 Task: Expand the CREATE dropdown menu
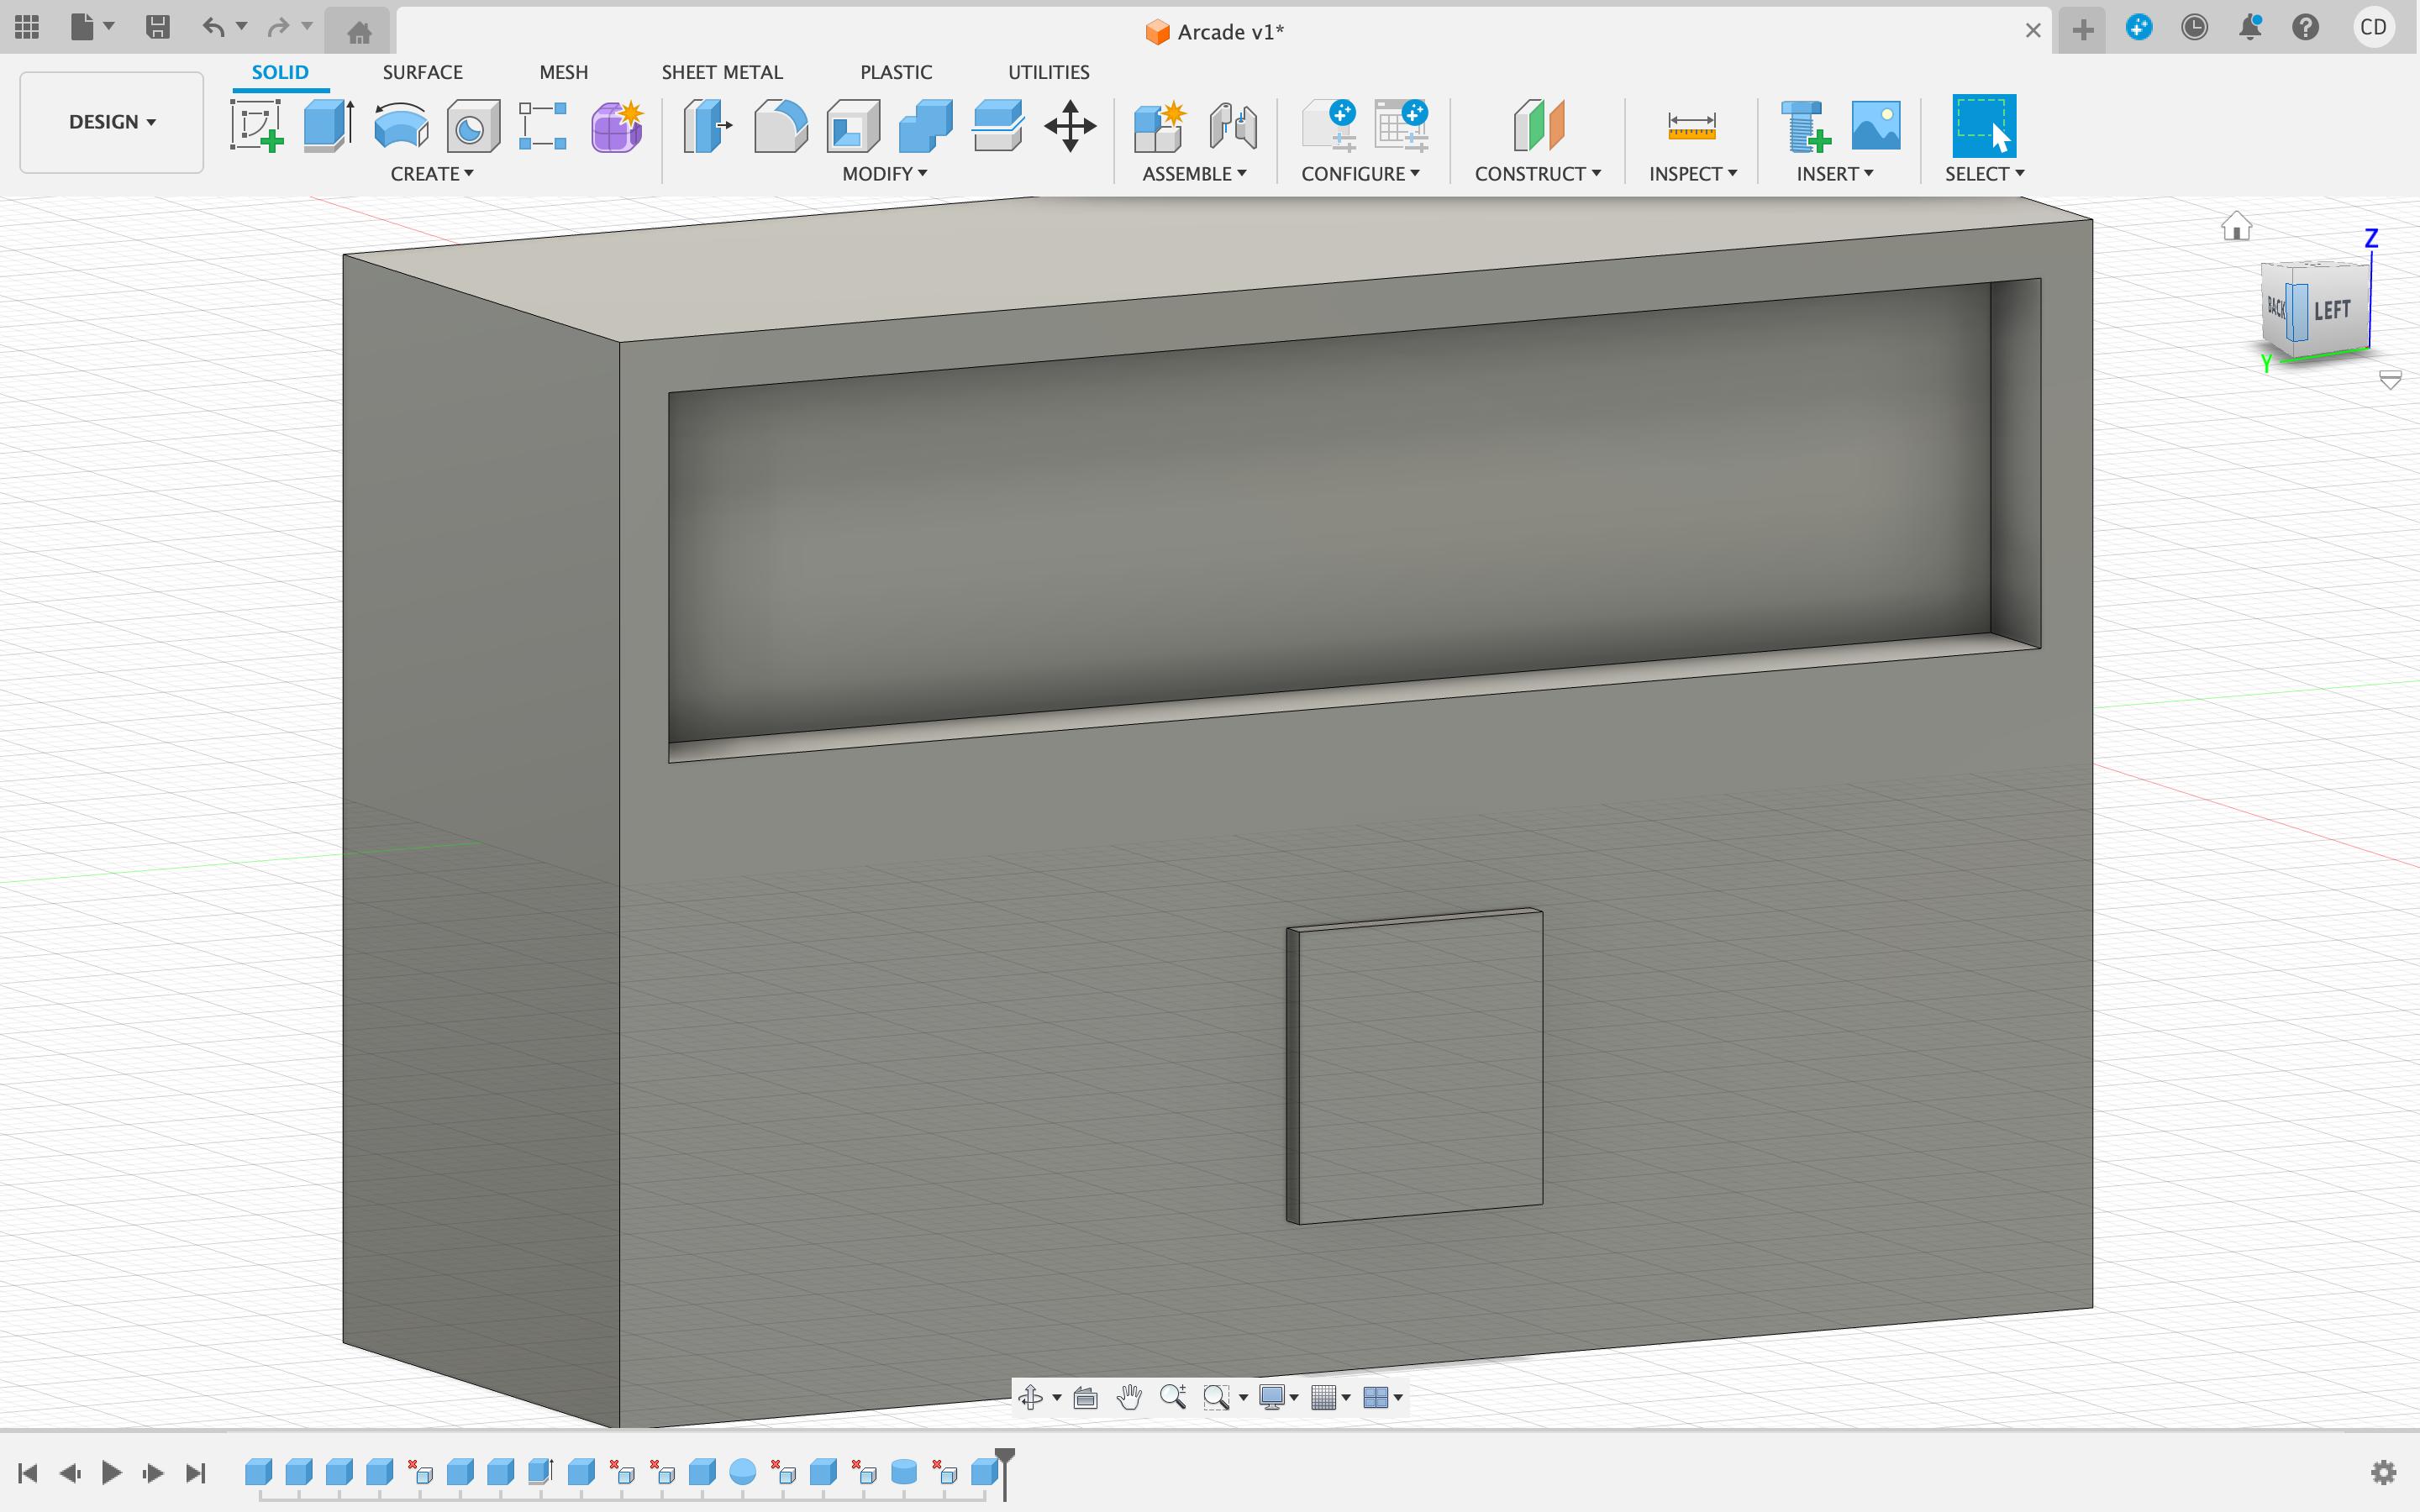(432, 174)
